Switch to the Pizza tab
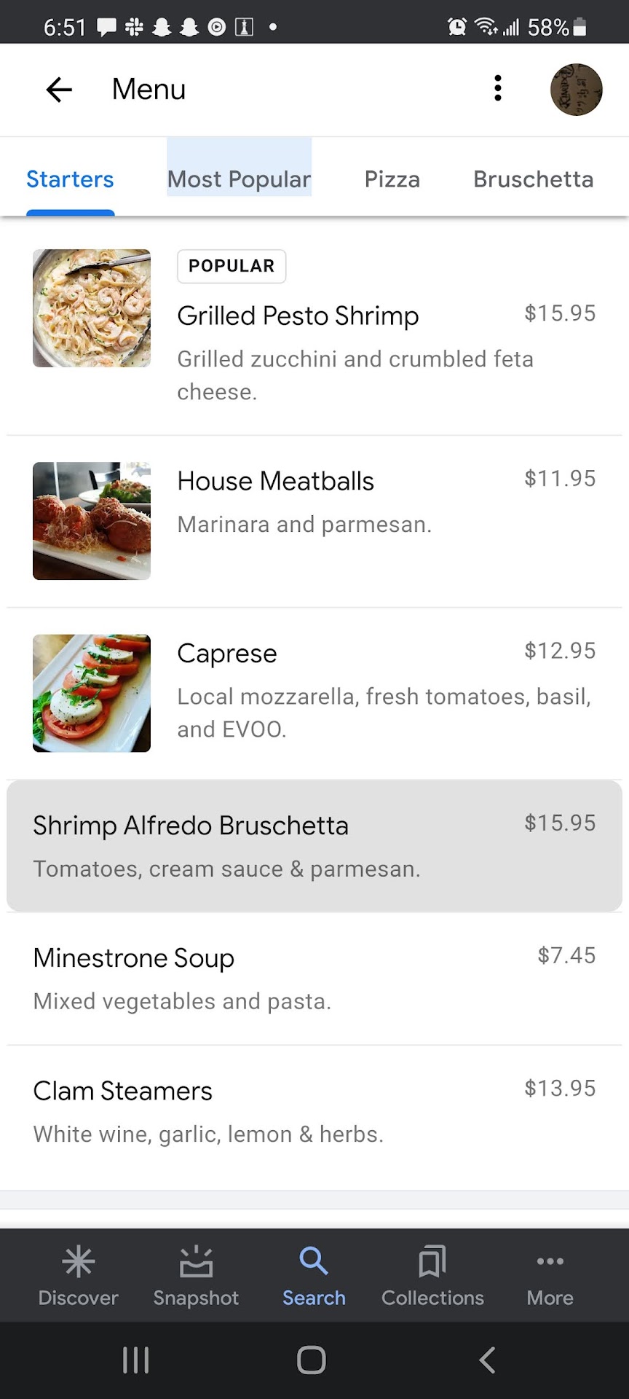629x1399 pixels. pyautogui.click(x=392, y=179)
